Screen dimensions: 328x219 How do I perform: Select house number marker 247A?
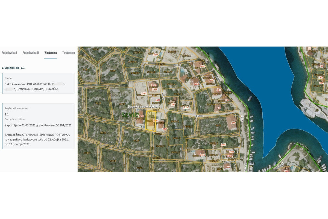pyautogui.click(x=186, y=108)
